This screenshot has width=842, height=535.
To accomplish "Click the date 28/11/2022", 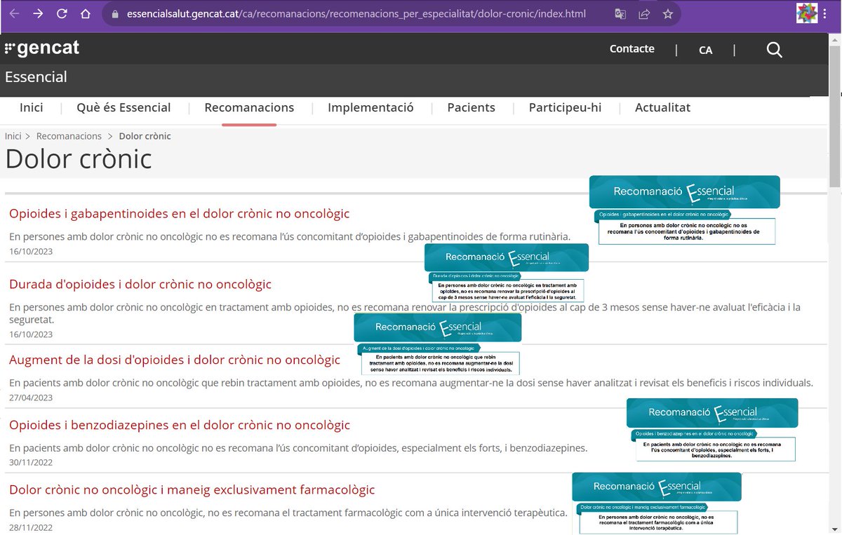I will click(31, 527).
